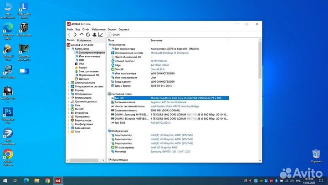This screenshot has width=328, height=185.
Task: Switch to the Меню sidebar tab
Action: 71,40
